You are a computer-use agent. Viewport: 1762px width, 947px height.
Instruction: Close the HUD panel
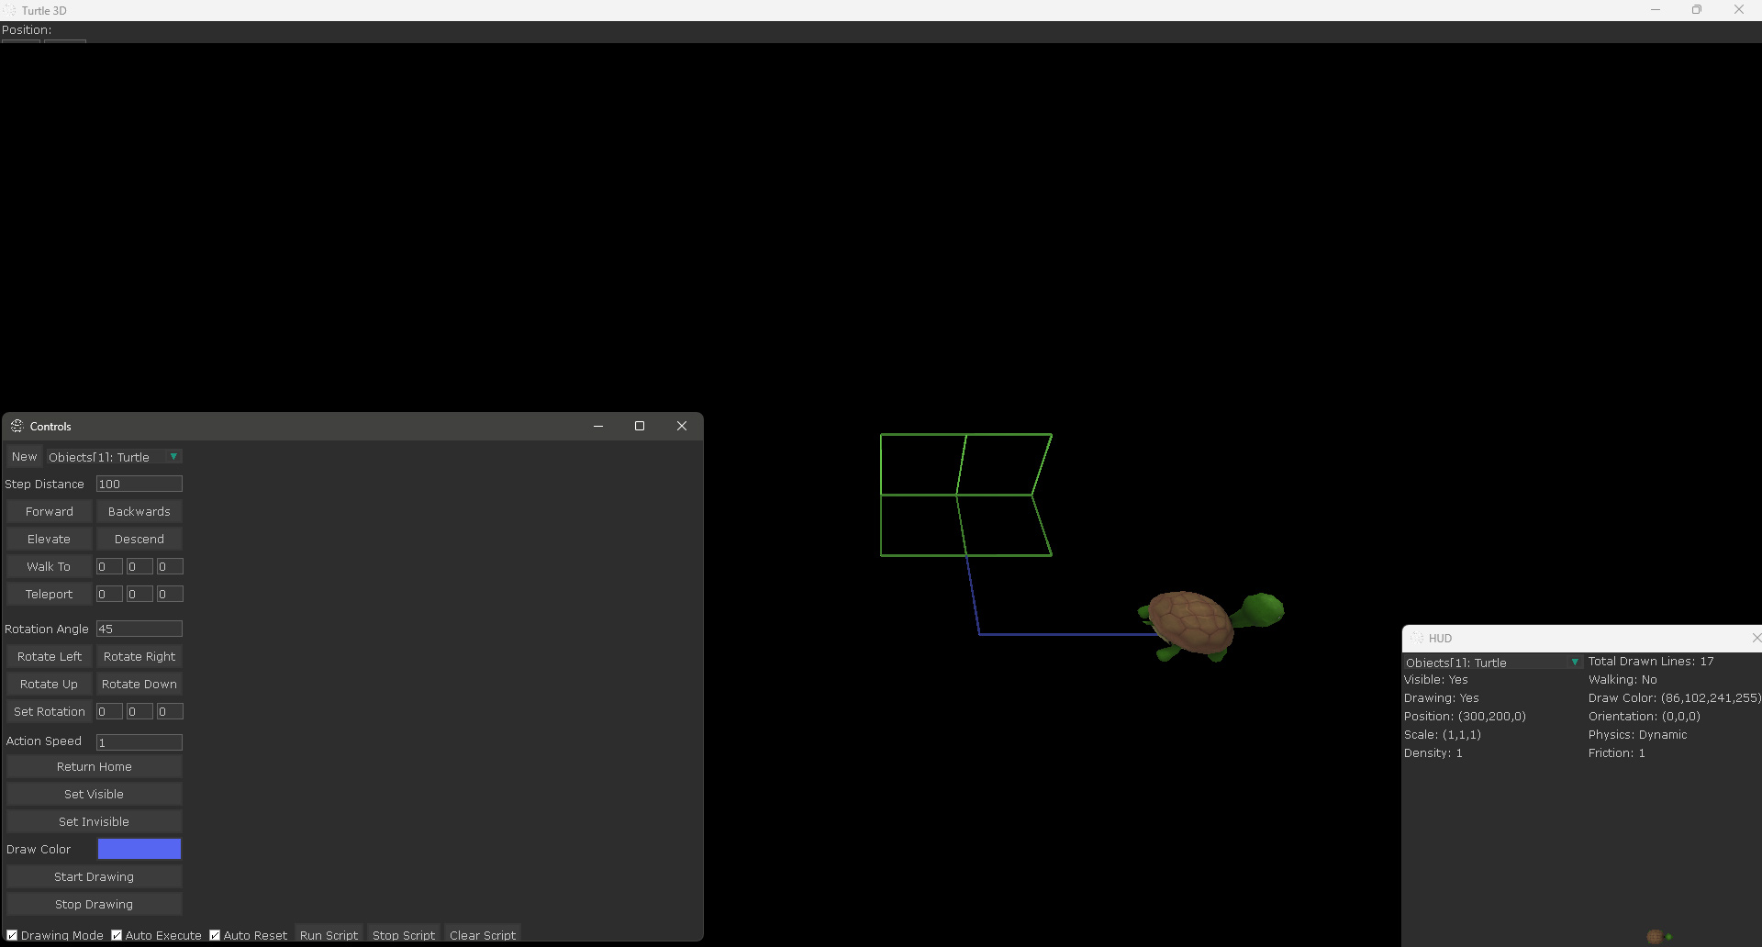click(1756, 638)
